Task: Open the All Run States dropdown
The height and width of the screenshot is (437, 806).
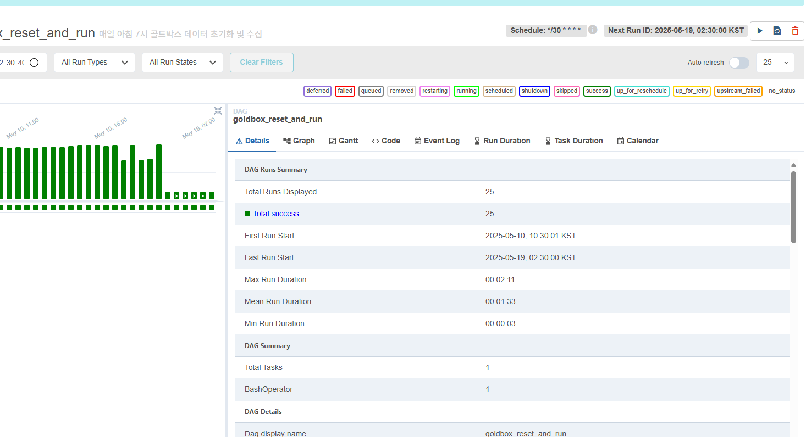Action: pyautogui.click(x=183, y=63)
